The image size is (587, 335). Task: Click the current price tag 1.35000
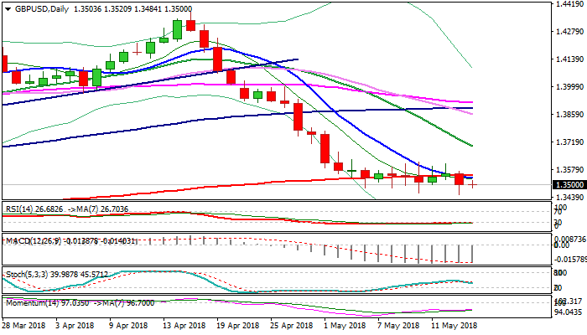(x=569, y=184)
